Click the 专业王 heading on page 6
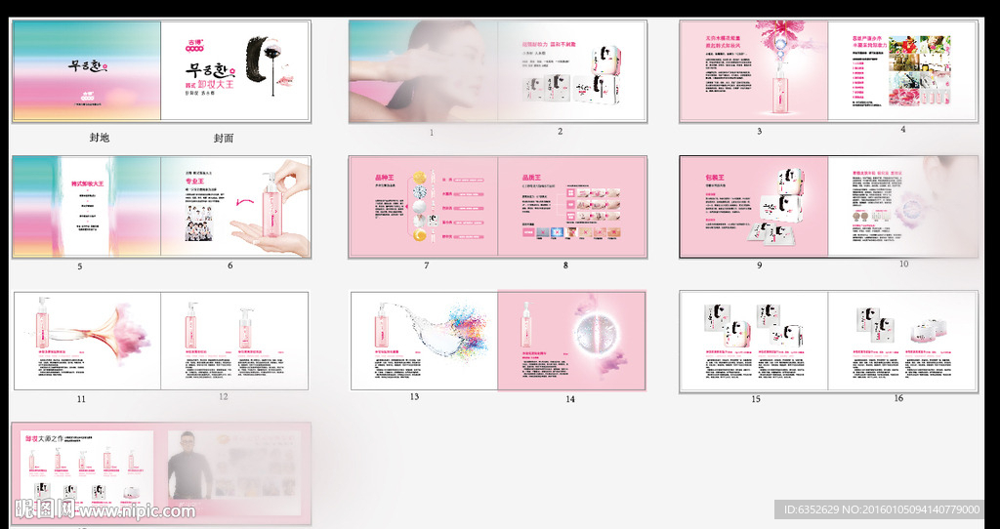Viewport: 1000px width, 529px height. [x=194, y=182]
